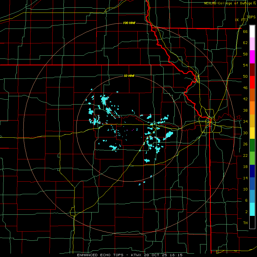This screenshot has height=257, width=257.
Task: Click the '22' scale value
Action: click(245, 155)
